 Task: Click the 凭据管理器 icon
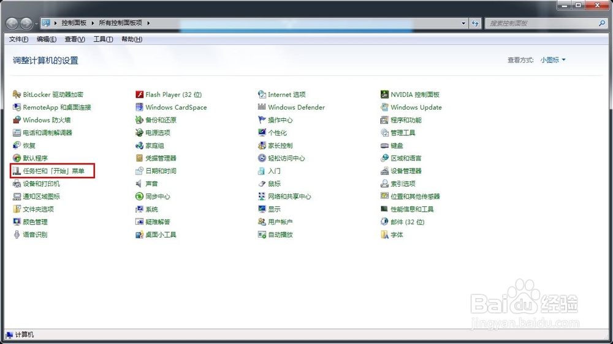click(139, 158)
